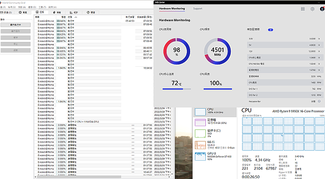The image size is (325, 179).
Task: Sort tasks by the Project column header
Action: point(45,17)
